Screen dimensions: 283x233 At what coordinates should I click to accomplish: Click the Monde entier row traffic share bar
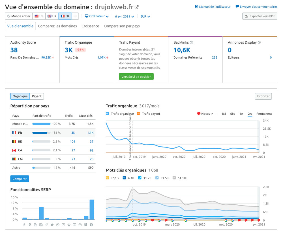click(41, 124)
